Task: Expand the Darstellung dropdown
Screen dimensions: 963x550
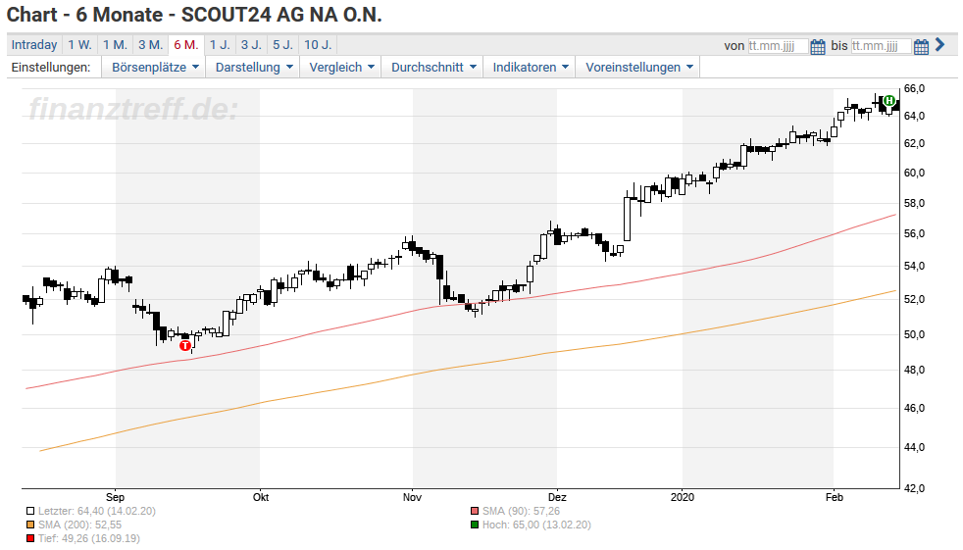Action: (254, 67)
